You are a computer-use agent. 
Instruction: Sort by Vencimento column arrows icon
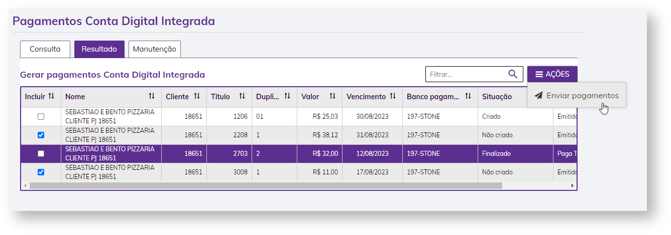click(393, 96)
